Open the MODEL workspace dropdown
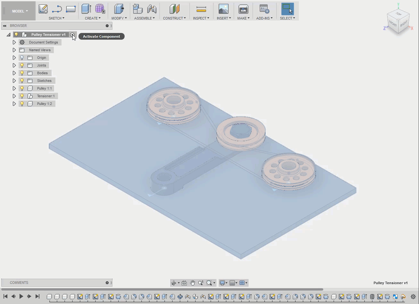This screenshot has width=419, height=304. 20,11
